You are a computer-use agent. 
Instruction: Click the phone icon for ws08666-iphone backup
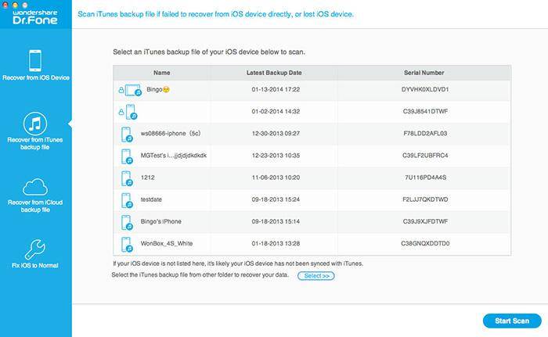click(128, 134)
